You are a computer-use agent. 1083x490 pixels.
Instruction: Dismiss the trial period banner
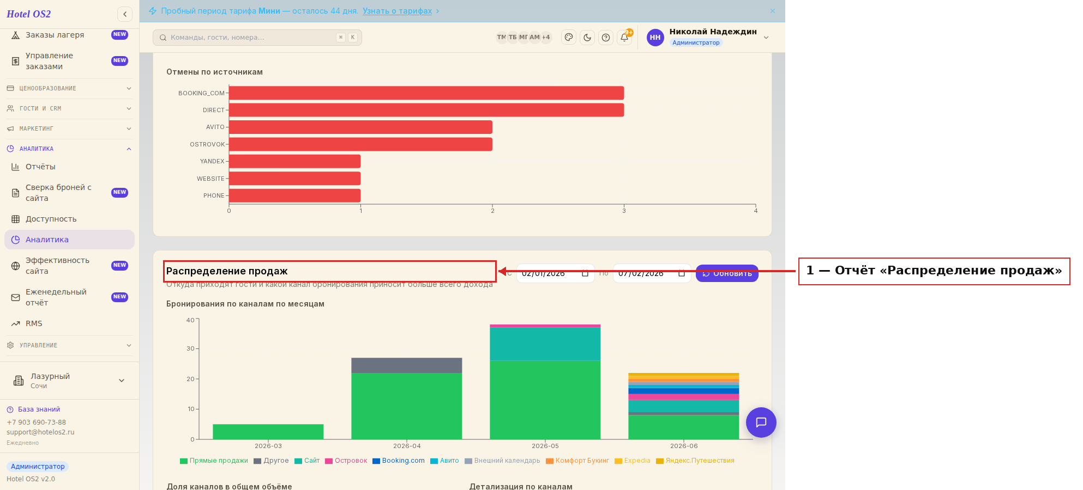(773, 11)
